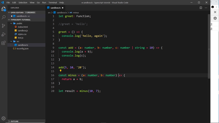Collapse the TYPESCRIPT-TUTORIAL section
This screenshot has width=219, height=123.
click(9, 20)
